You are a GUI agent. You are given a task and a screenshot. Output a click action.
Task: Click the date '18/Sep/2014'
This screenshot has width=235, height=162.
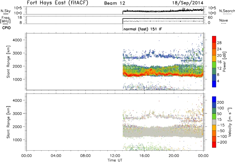(x=188, y=3)
